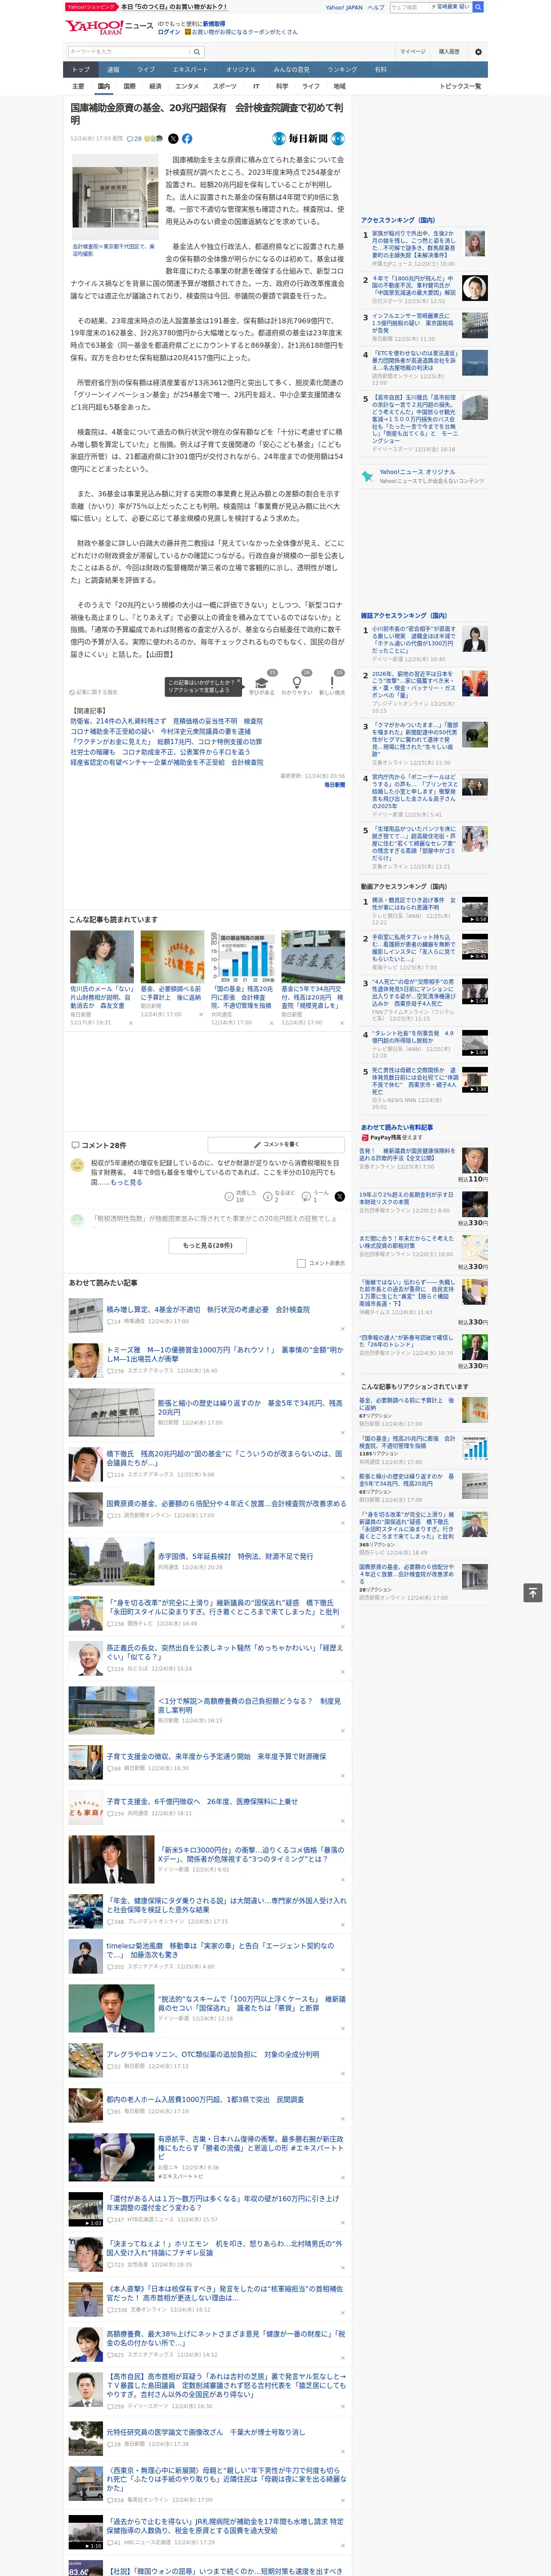Open 購入履歴 button
Screen dimensions: 551x2576
point(449,52)
